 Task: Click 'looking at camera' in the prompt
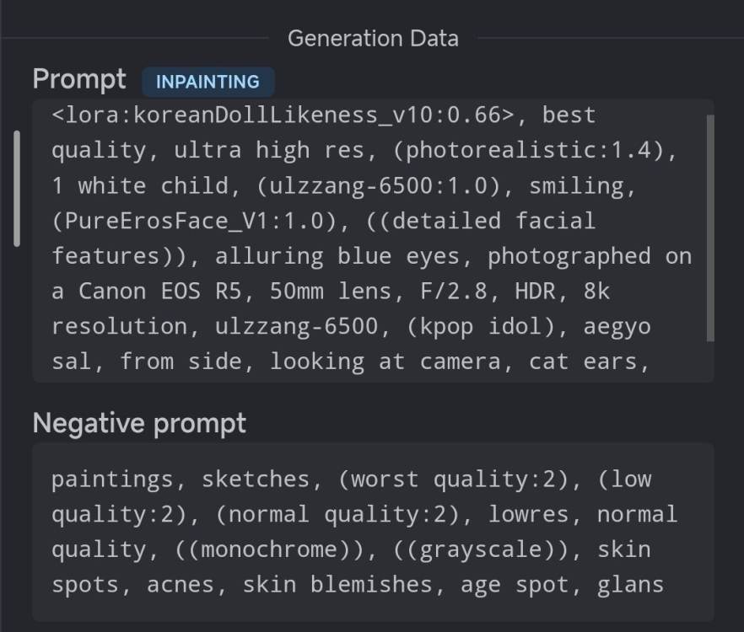pyautogui.click(x=385, y=362)
